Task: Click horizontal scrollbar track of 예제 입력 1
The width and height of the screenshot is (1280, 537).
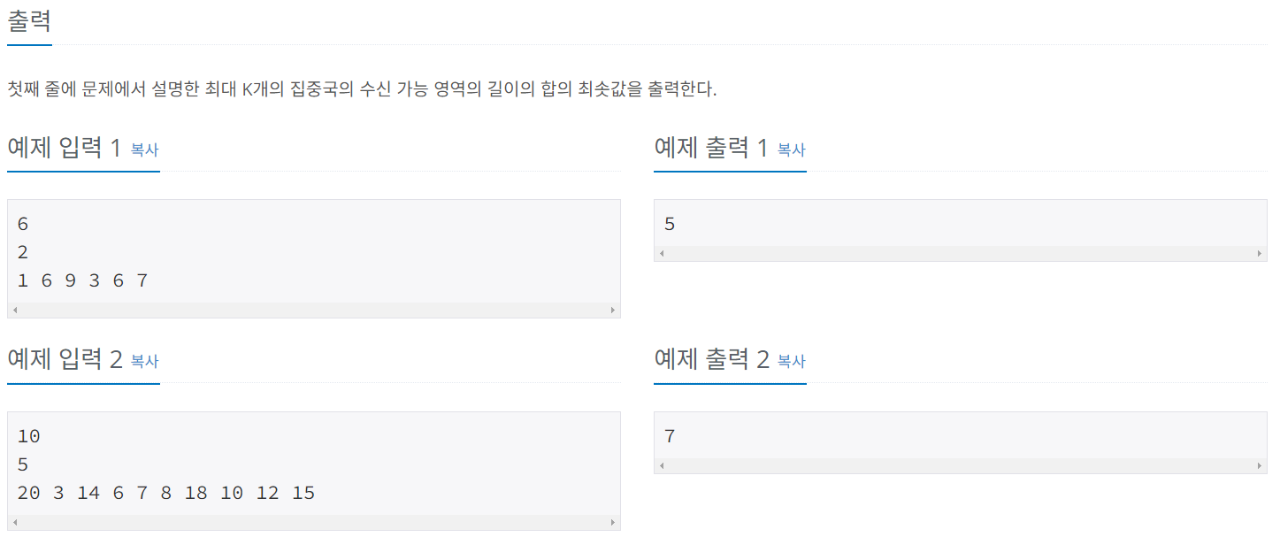Action: (314, 311)
